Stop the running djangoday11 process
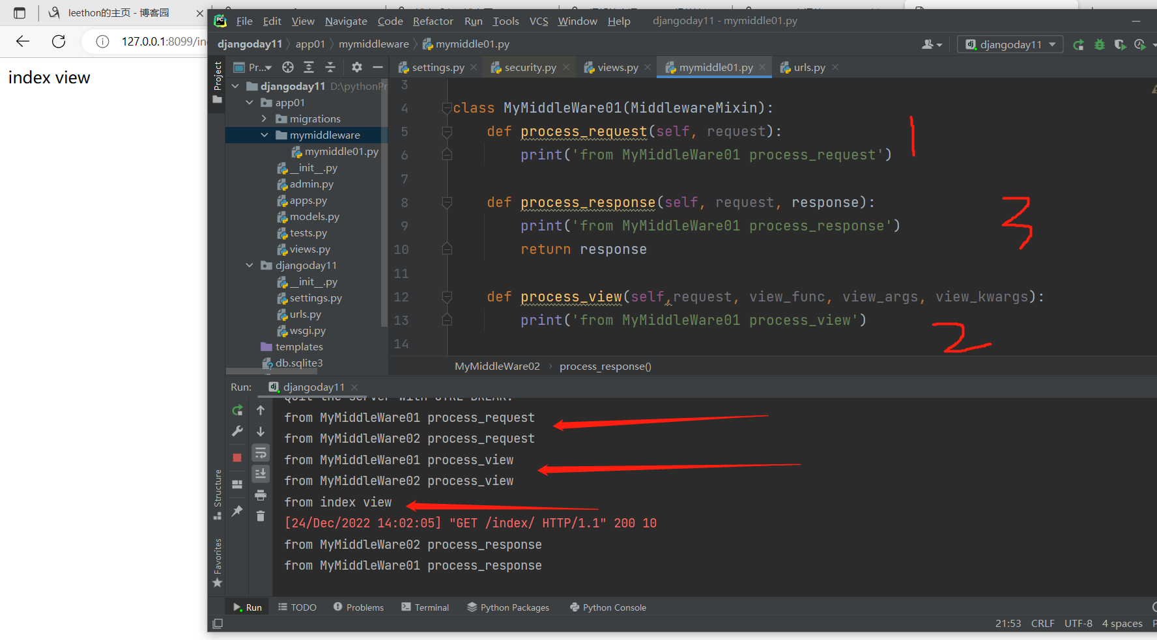 click(x=237, y=458)
